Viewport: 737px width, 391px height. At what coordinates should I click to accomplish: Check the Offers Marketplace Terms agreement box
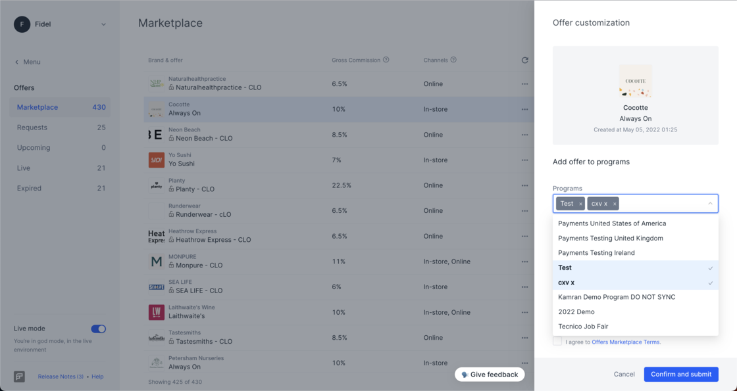(557, 341)
